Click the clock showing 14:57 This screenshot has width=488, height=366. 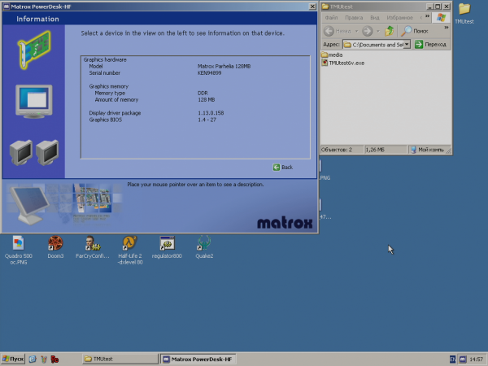tap(476, 359)
